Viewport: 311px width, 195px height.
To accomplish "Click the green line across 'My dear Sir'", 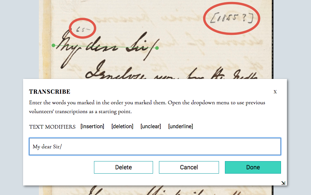I will tap(105, 47).
